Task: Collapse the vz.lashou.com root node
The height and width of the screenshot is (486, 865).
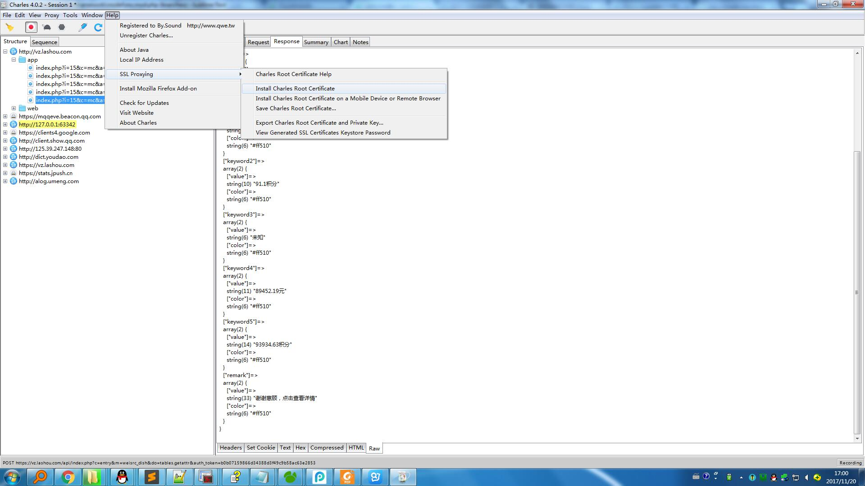Action: coord(5,52)
